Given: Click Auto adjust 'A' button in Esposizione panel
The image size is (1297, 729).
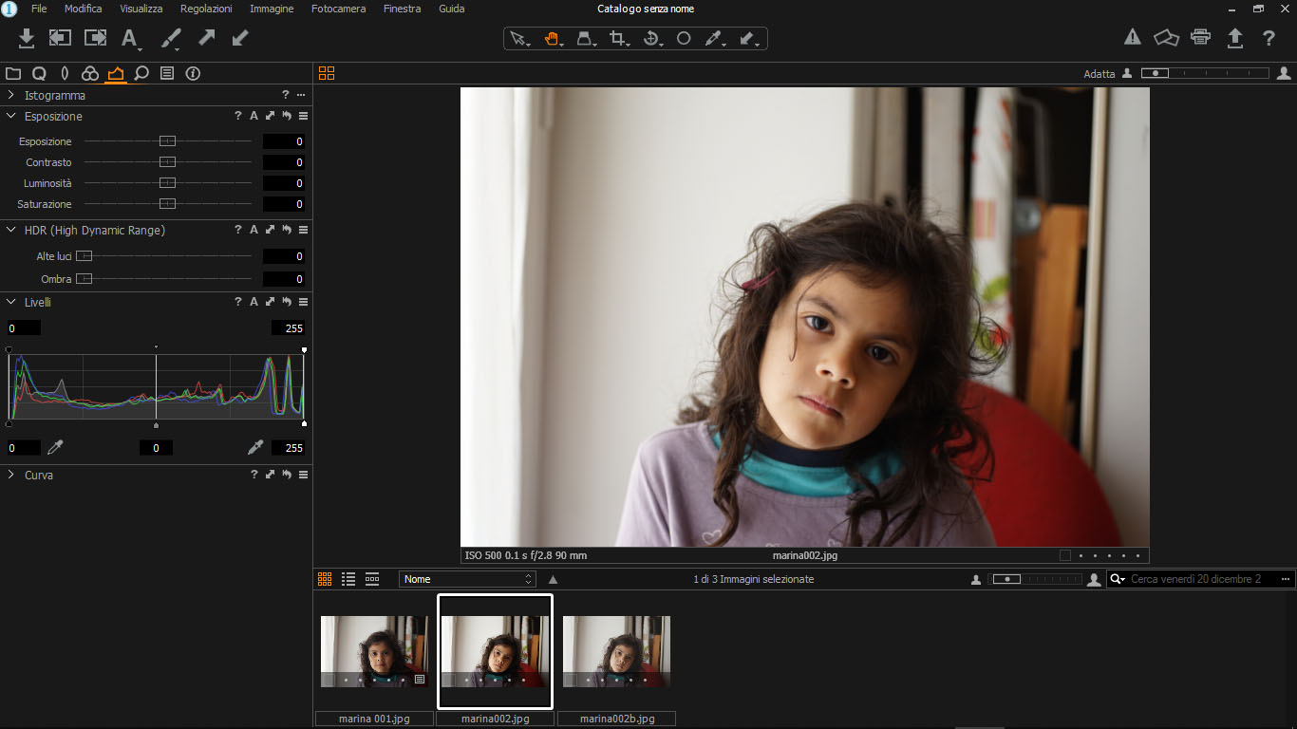Looking at the screenshot, I should 254,116.
